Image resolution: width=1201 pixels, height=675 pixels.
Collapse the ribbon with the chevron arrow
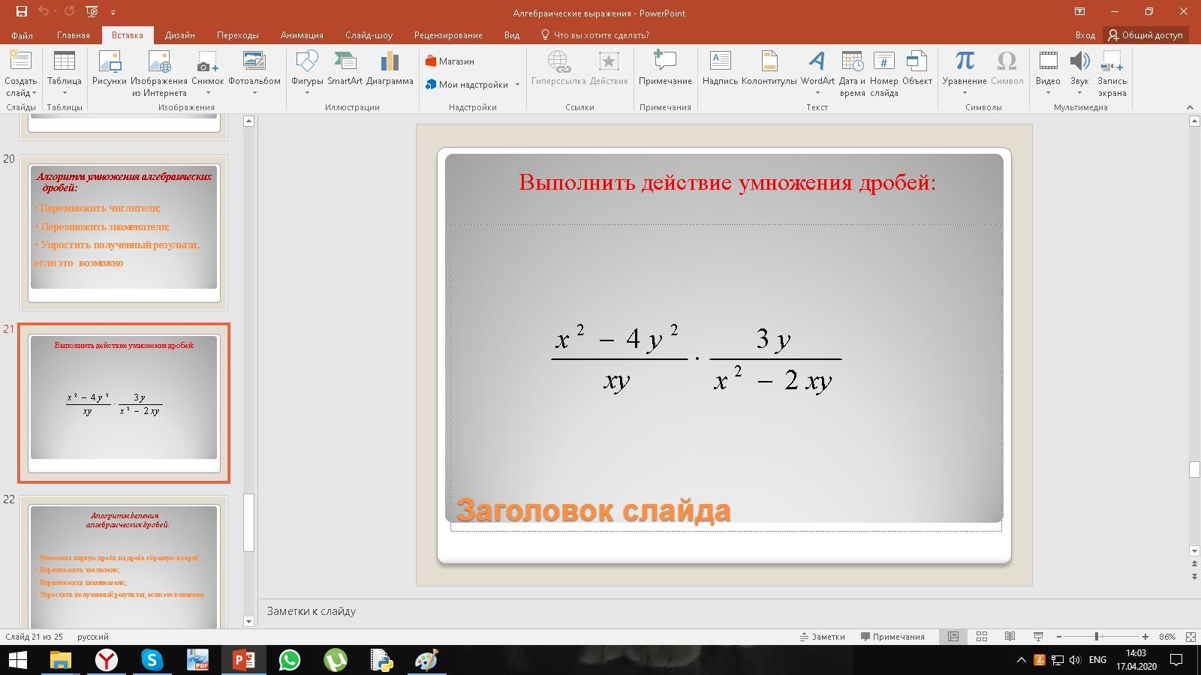click(x=1190, y=107)
